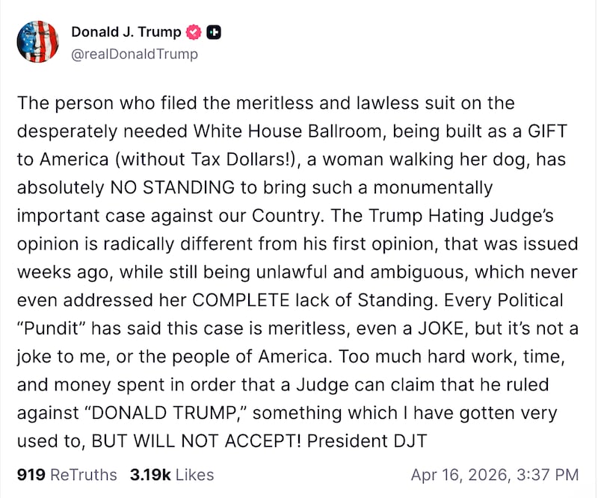This screenshot has width=598, height=498.
Task: Click the display name Donald J. Trump
Action: [x=128, y=32]
